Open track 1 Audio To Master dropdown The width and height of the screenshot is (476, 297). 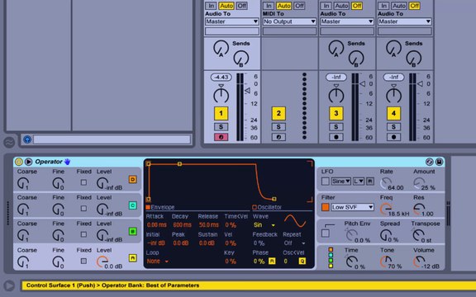point(232,21)
